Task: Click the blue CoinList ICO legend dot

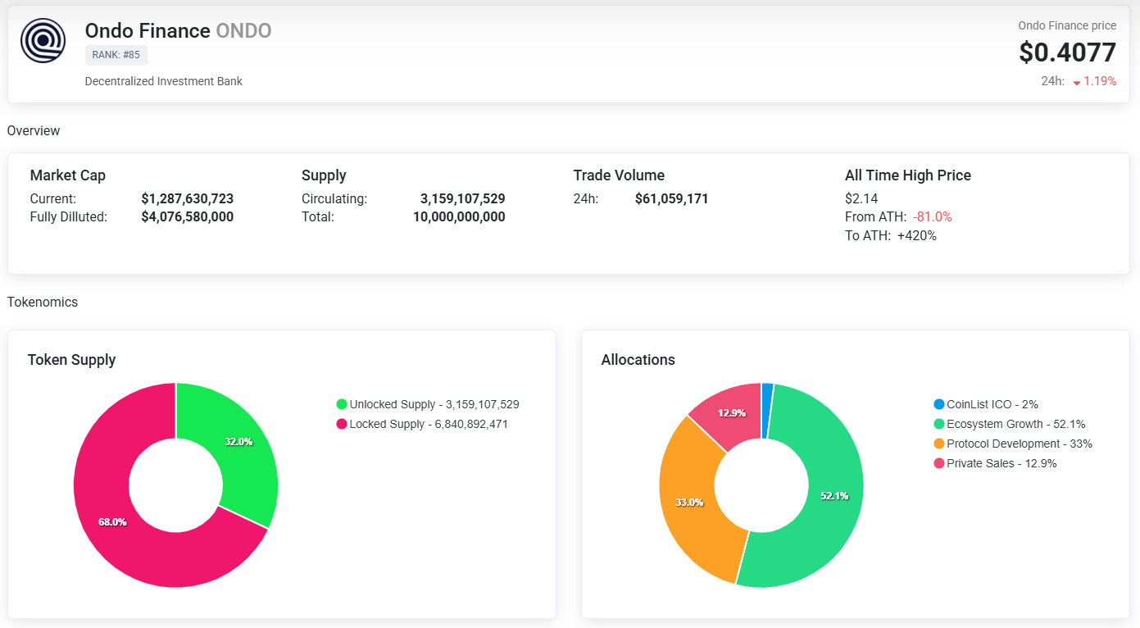Action: [939, 404]
